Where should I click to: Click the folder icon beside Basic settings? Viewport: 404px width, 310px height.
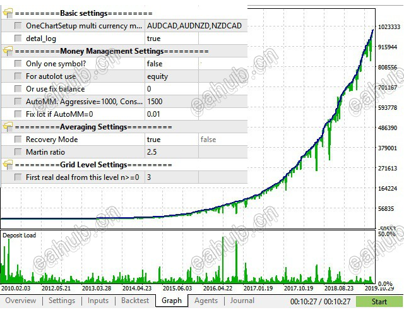tap(8, 13)
